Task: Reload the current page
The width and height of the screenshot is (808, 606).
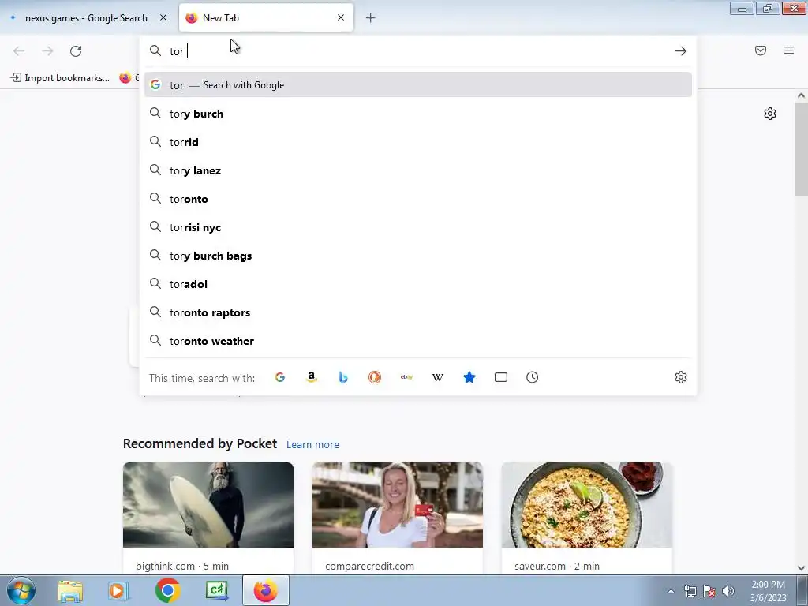Action: pos(76,51)
